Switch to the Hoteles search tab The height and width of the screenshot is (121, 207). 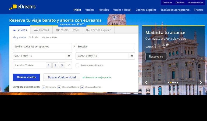41,30
